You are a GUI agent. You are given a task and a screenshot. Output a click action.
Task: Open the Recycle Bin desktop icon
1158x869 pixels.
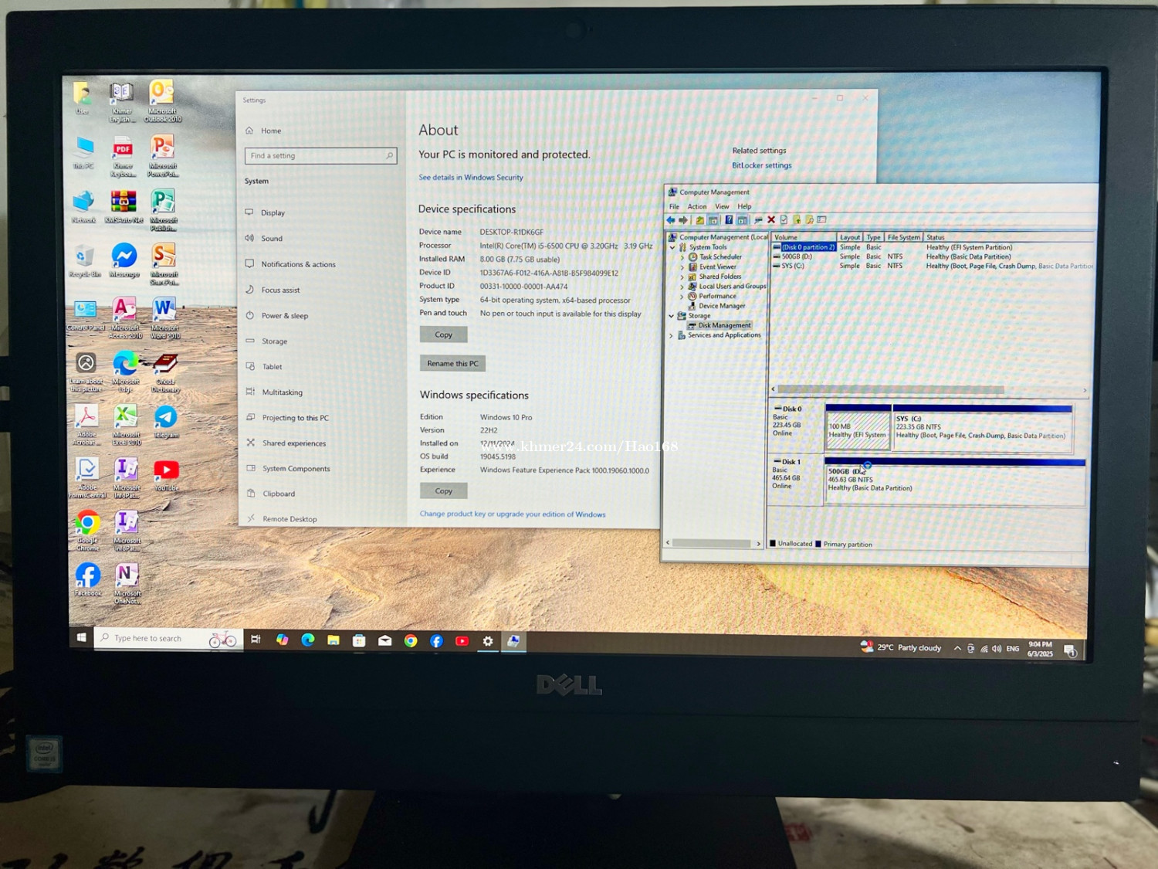84,261
